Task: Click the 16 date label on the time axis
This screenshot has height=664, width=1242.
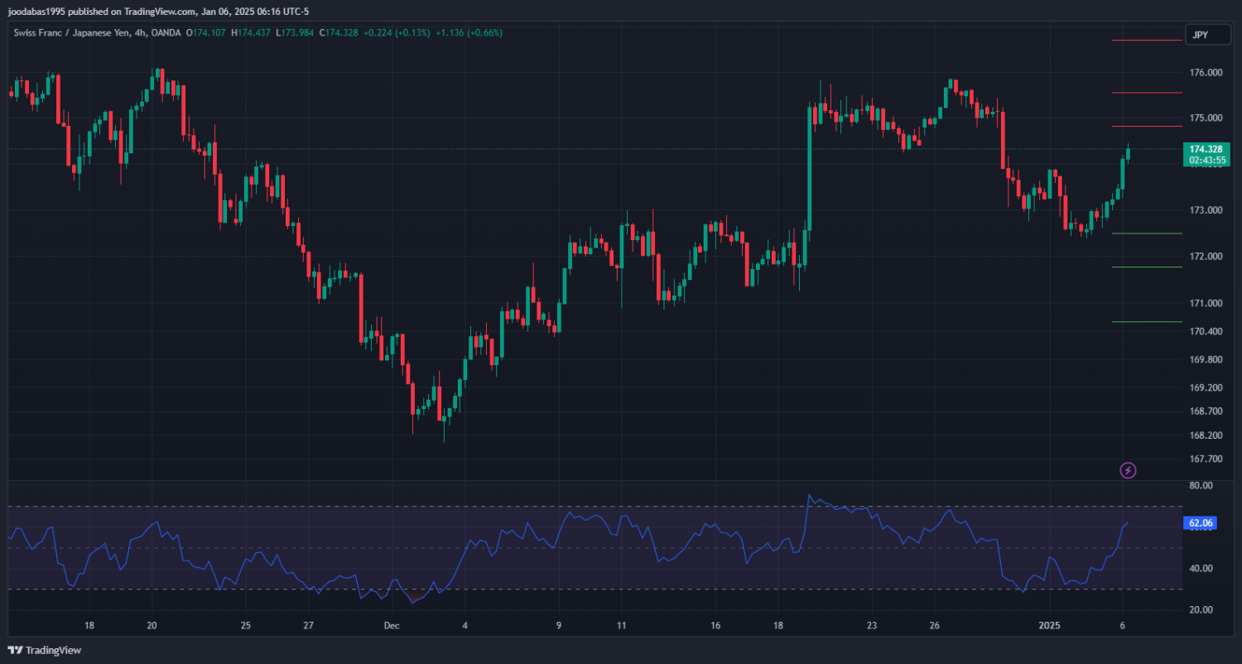Action: 715,626
